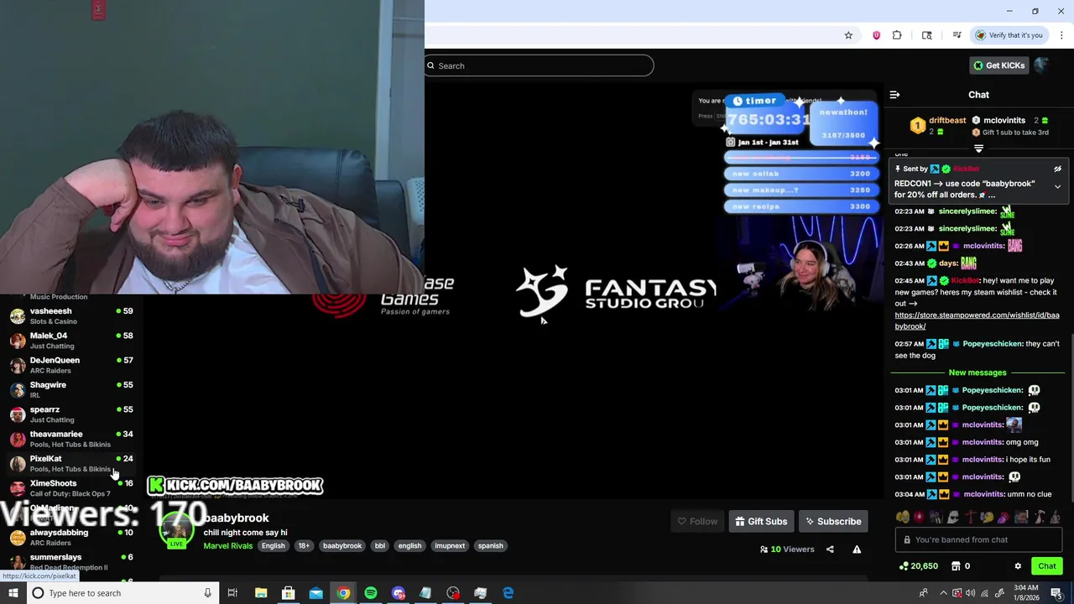The width and height of the screenshot is (1074, 604).
Task: Collapse the chat panel with arrow icon
Action: (894, 95)
